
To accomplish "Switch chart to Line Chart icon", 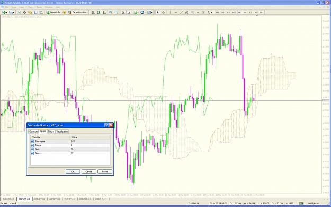I will click(104, 13).
